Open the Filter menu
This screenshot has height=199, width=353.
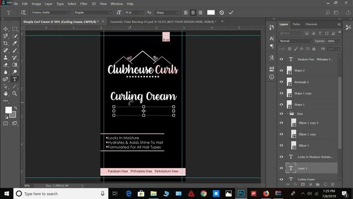[84, 4]
